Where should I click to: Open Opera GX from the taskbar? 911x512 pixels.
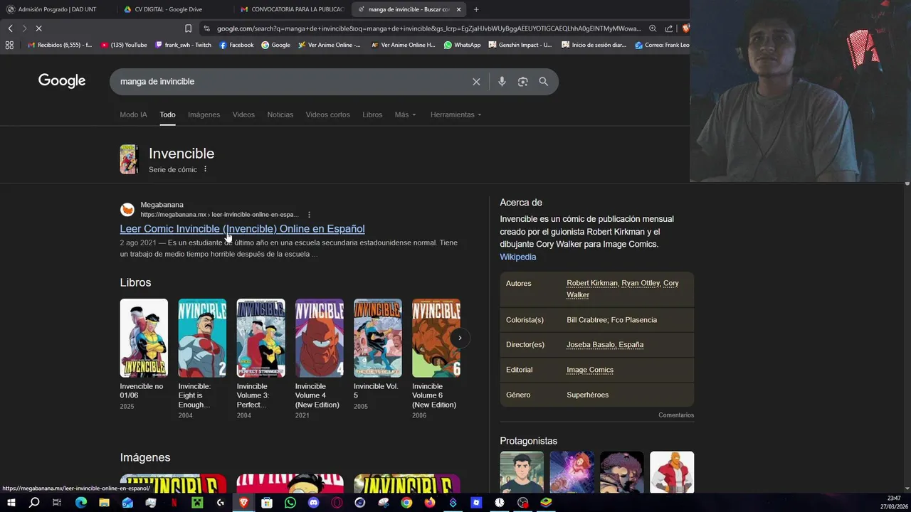(337, 503)
